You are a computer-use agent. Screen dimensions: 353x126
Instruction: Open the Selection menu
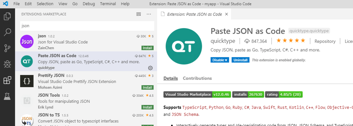(45, 4)
